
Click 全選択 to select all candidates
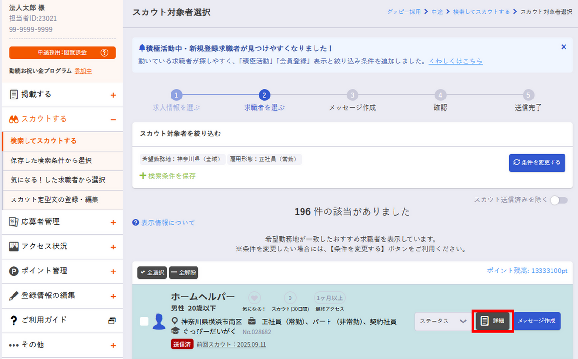(152, 272)
